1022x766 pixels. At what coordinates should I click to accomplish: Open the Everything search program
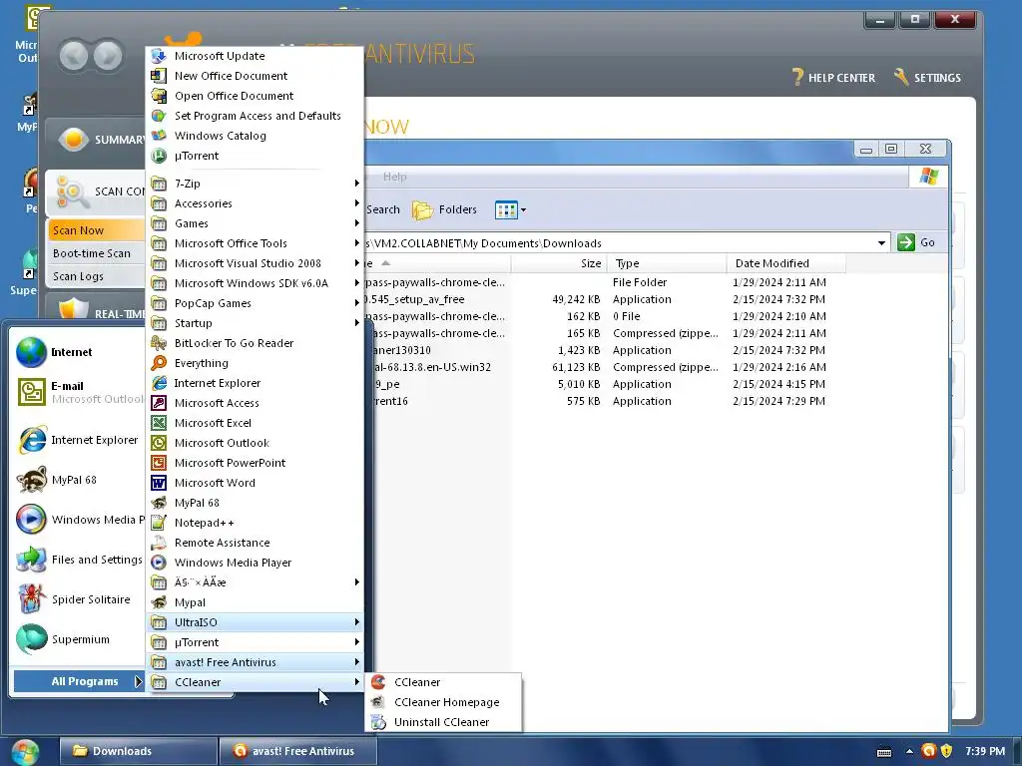[x=255, y=363]
